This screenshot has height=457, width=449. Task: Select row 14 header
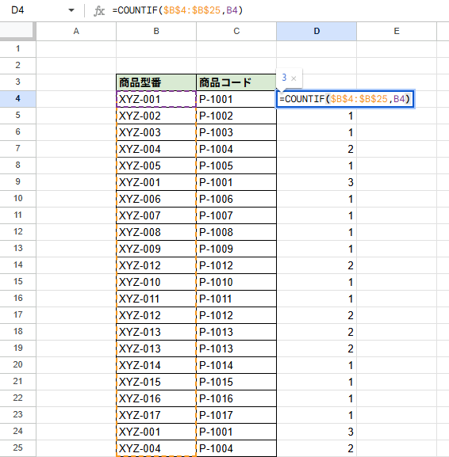pyautogui.click(x=17, y=265)
